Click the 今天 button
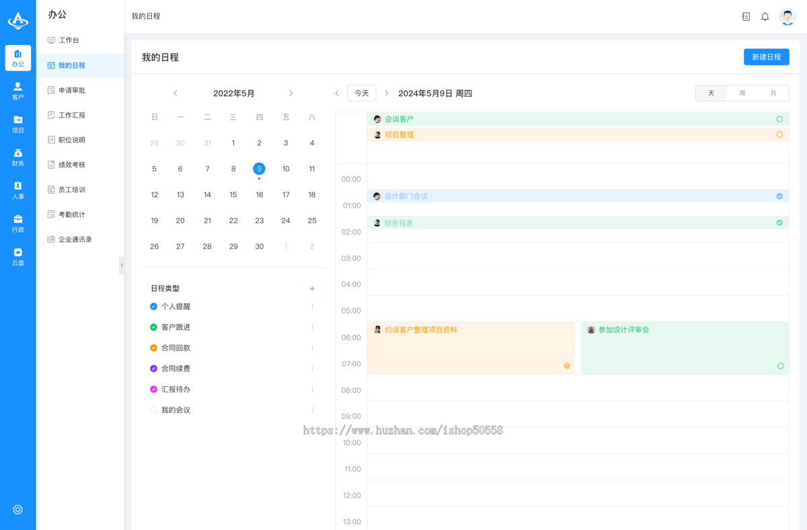This screenshot has width=807, height=530. pos(362,93)
